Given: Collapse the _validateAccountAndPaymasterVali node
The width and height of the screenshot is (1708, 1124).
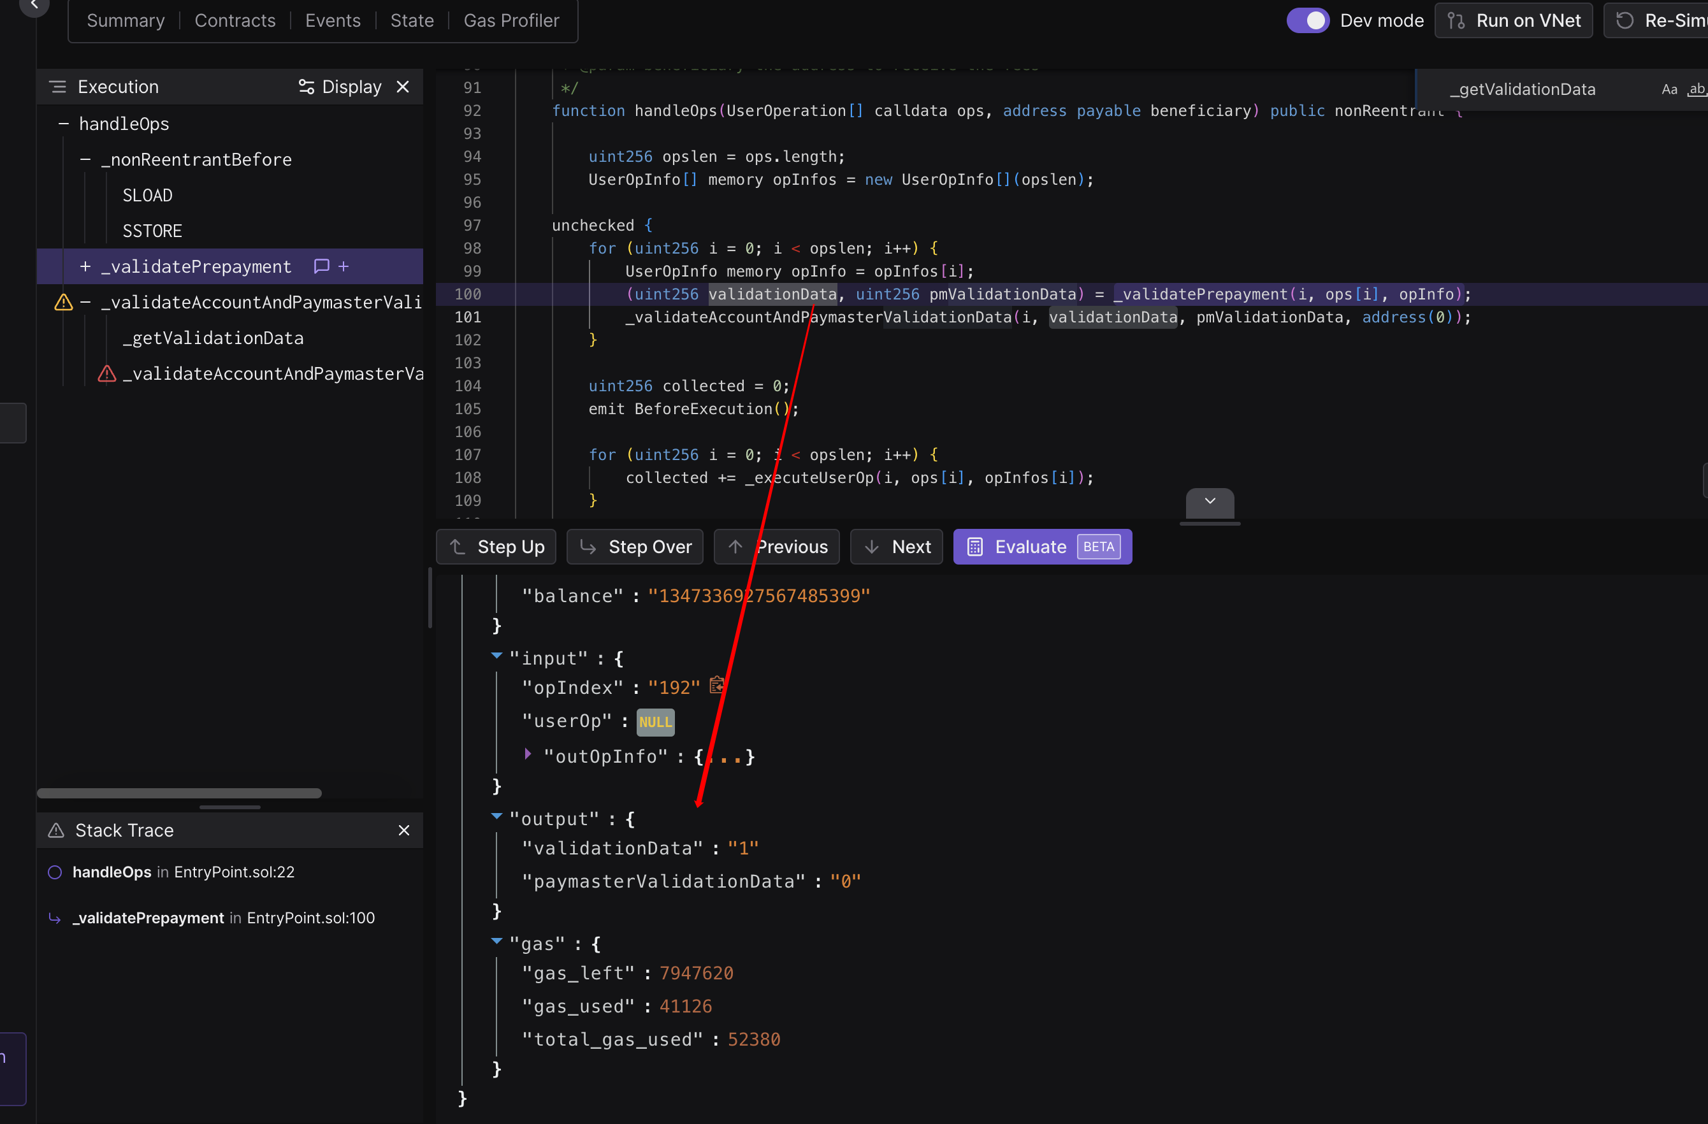Looking at the screenshot, I should pos(85,302).
